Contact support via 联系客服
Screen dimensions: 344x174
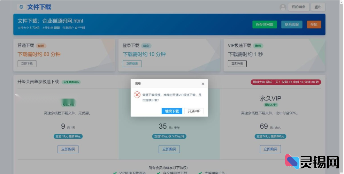[292, 24]
